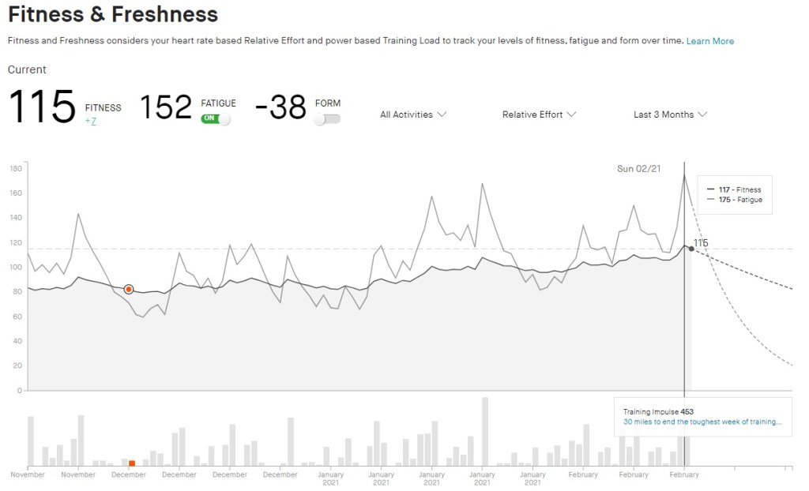Click the Sun 02/21 date label

(x=638, y=169)
